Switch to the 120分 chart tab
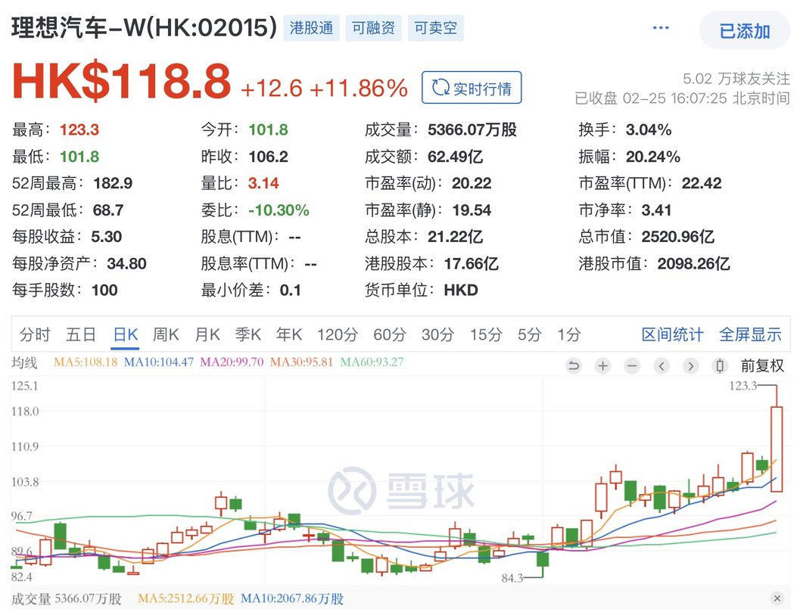800x609 pixels. pyautogui.click(x=338, y=334)
